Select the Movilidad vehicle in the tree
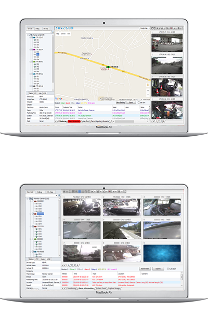 (41, 252)
